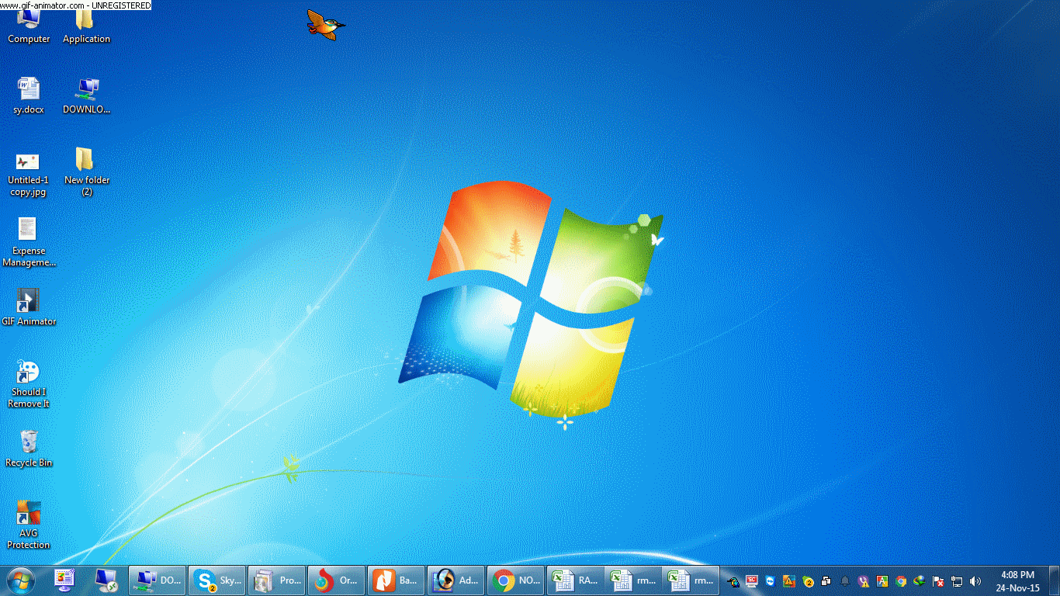Switch to the DO... remote desktop taskbar window
The height and width of the screenshot is (596, 1060).
157,580
